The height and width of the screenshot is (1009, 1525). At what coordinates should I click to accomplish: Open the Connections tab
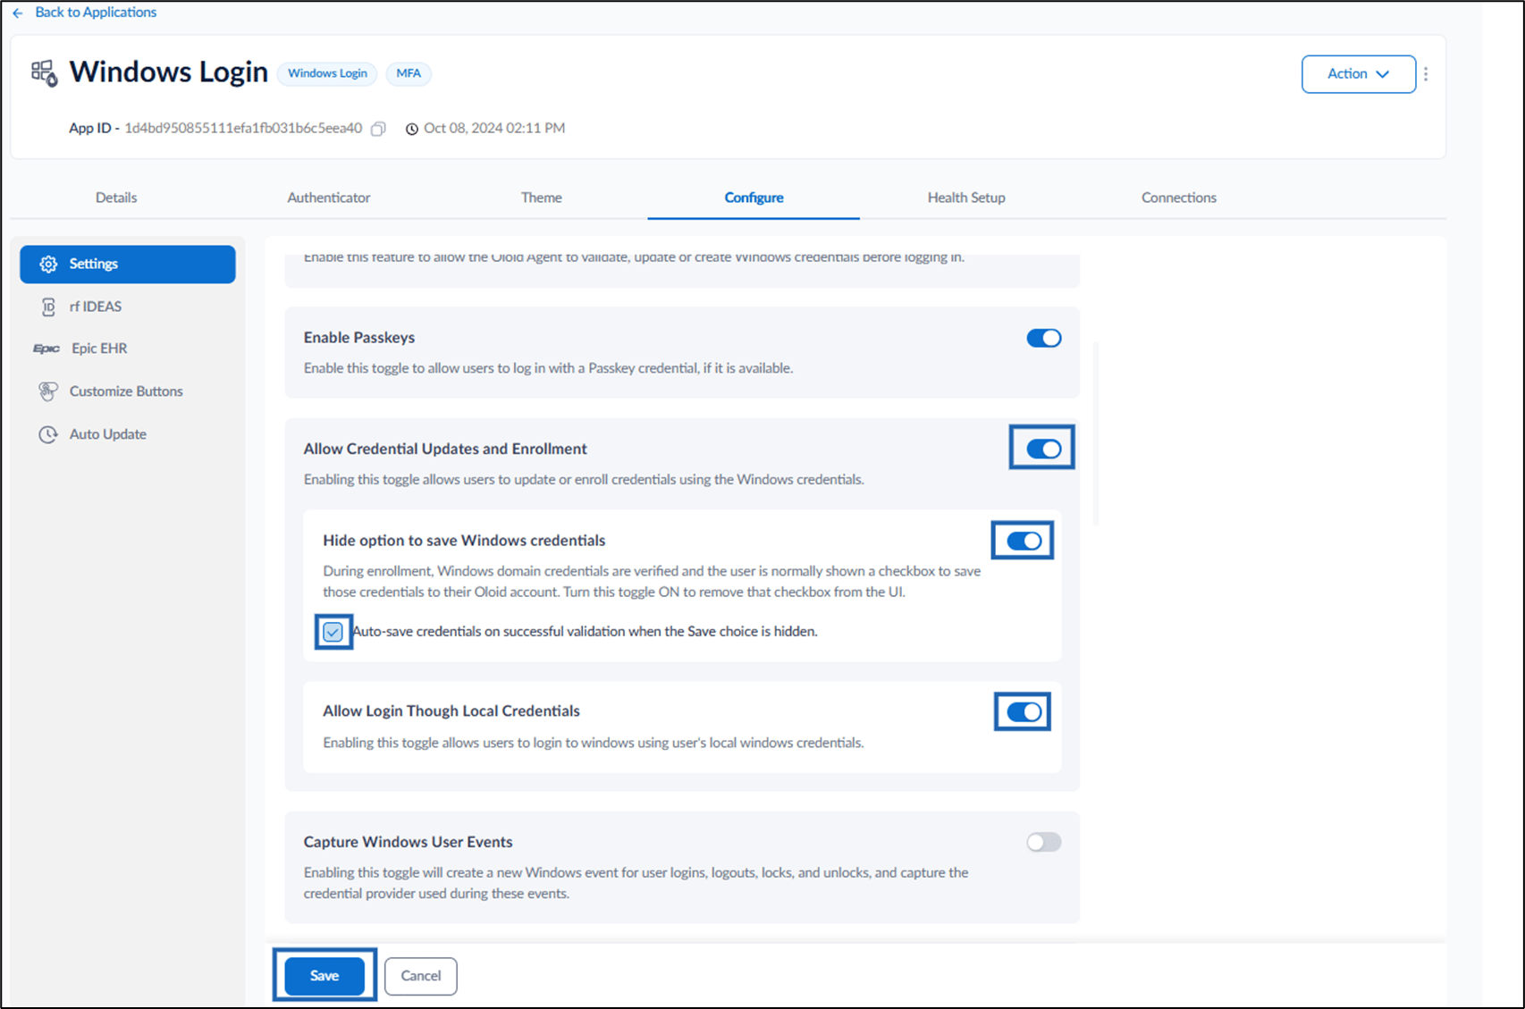(1178, 198)
